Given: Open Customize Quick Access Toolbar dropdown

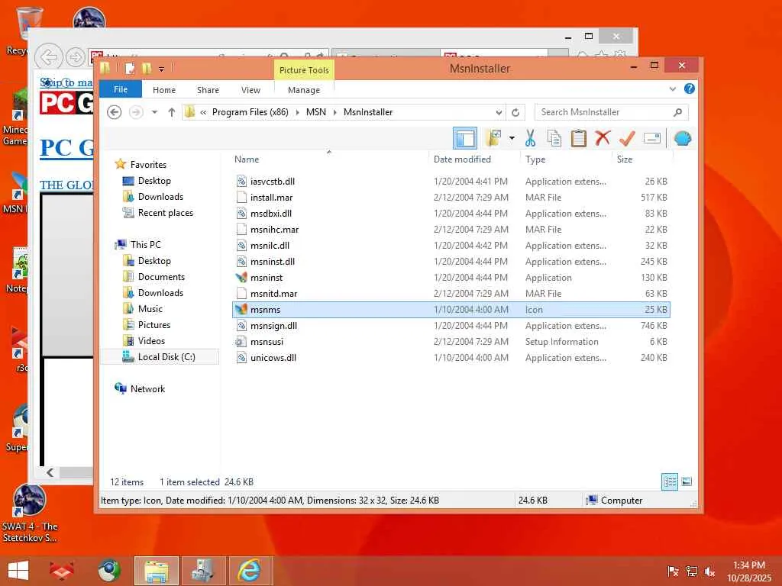Looking at the screenshot, I should coord(162,69).
